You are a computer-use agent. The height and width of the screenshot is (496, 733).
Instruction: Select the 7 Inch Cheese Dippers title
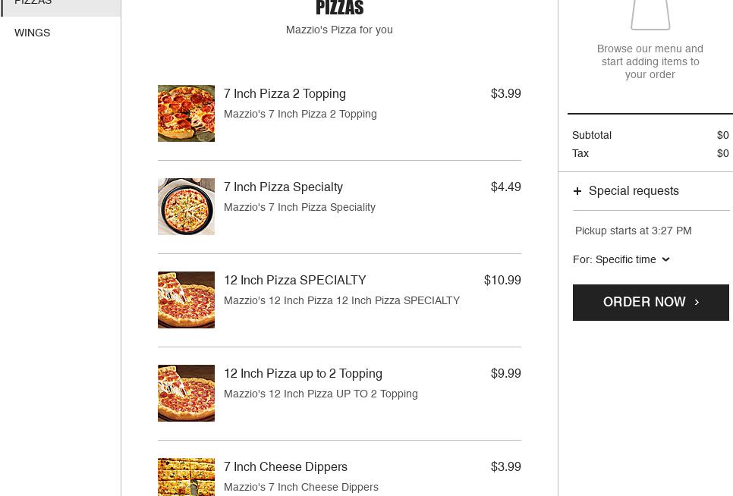point(285,467)
